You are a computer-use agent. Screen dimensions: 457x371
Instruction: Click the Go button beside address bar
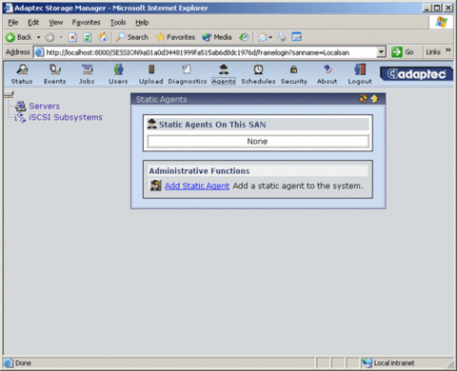[x=403, y=52]
